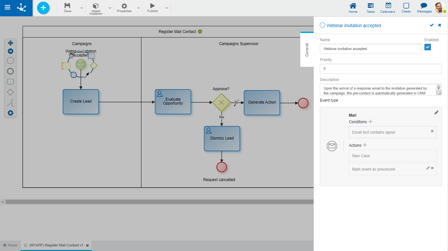Image resolution: width=448 pixels, height=251 pixels.
Task: Click the blue plus create button
Action: pyautogui.click(x=43, y=8)
